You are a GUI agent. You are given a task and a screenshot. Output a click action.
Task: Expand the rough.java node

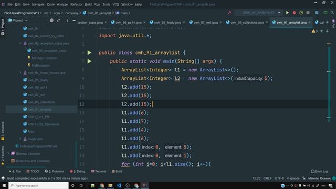pyautogui.click(x=20, y=139)
